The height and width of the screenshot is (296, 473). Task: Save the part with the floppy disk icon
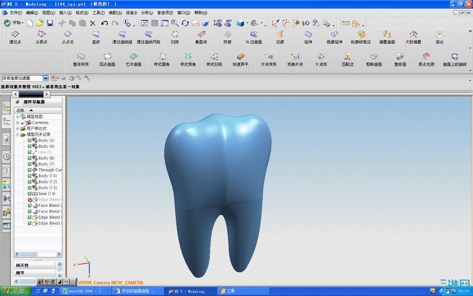pyautogui.click(x=50, y=23)
